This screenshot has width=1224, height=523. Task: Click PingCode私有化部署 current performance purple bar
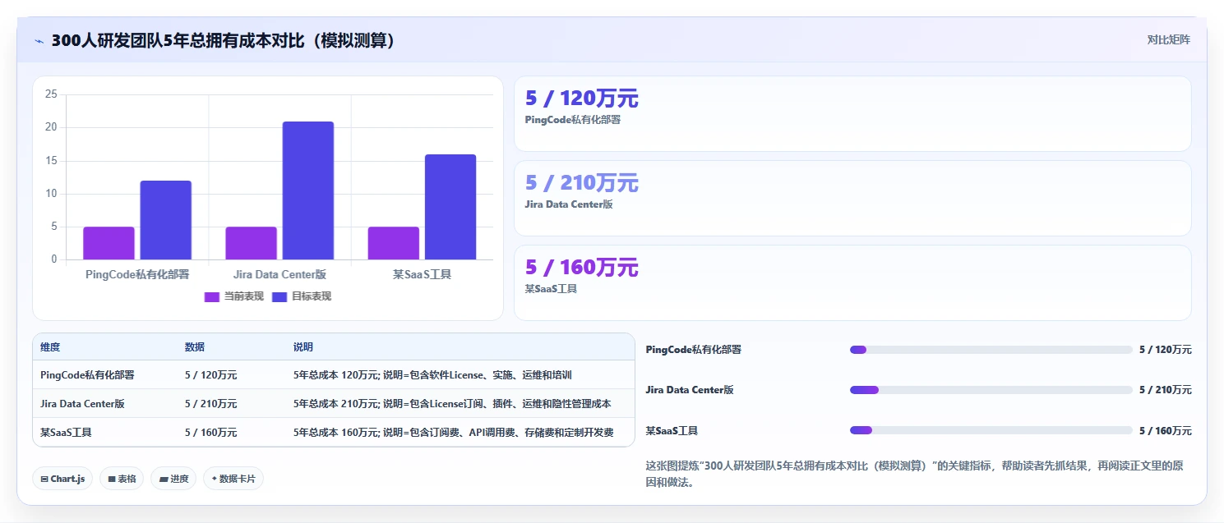click(x=109, y=243)
